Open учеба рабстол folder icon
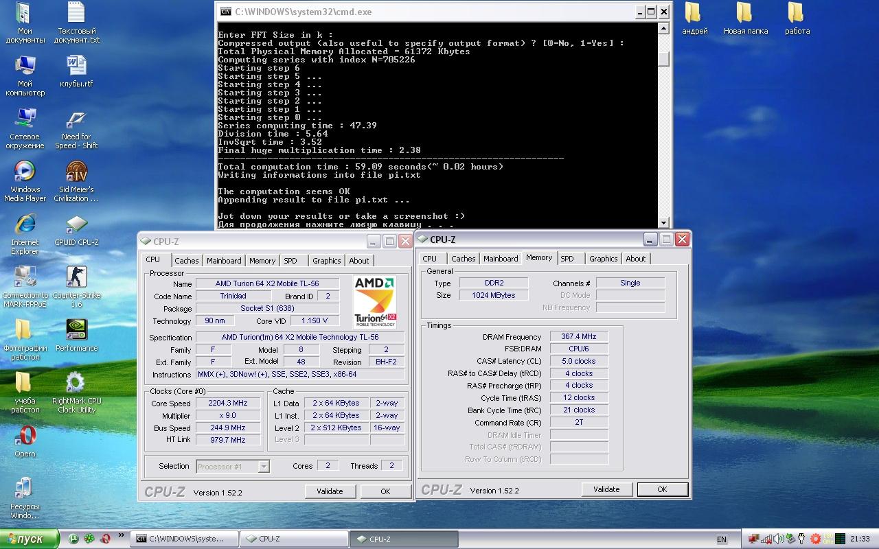The image size is (879, 549). tap(25, 392)
